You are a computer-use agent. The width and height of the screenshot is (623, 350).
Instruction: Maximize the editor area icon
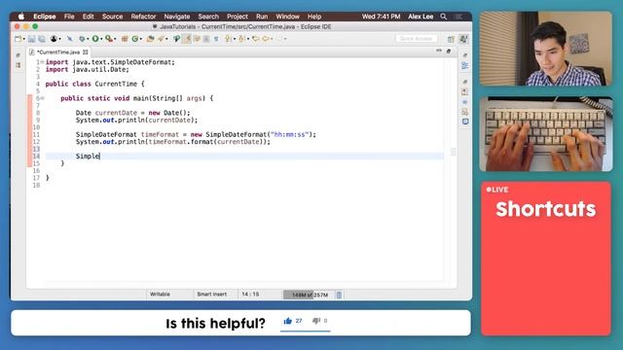click(x=449, y=51)
